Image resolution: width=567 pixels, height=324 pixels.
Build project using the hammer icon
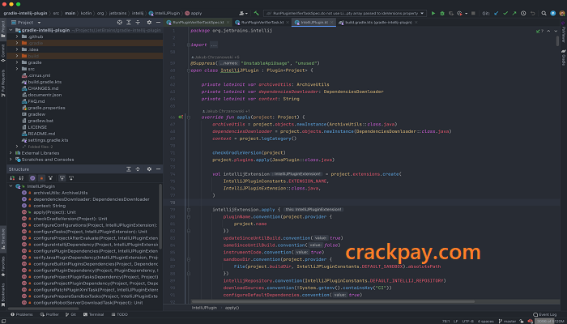(257, 14)
